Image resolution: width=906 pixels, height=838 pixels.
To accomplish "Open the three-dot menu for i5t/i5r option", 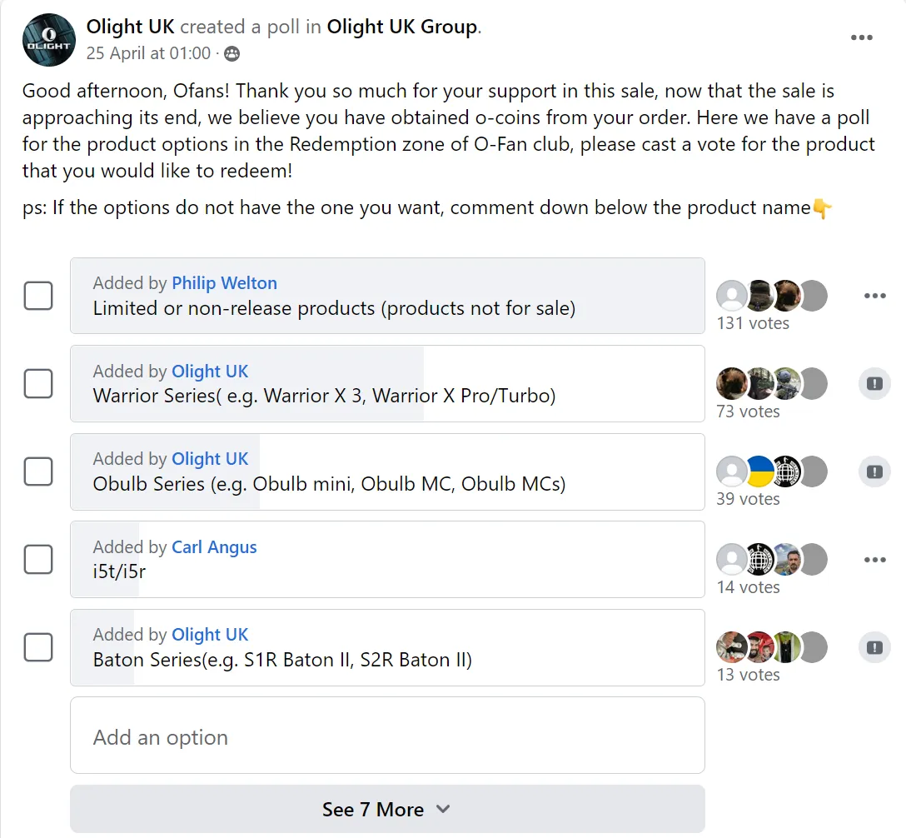I will pos(874,560).
